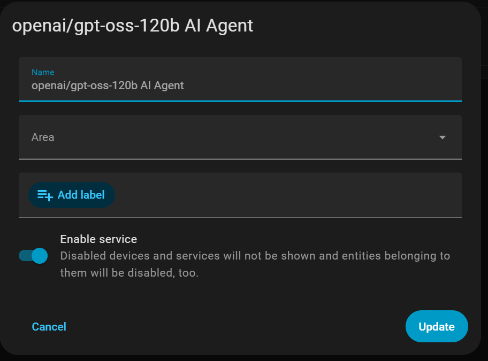Click the empty middle of the Area field

coord(241,137)
